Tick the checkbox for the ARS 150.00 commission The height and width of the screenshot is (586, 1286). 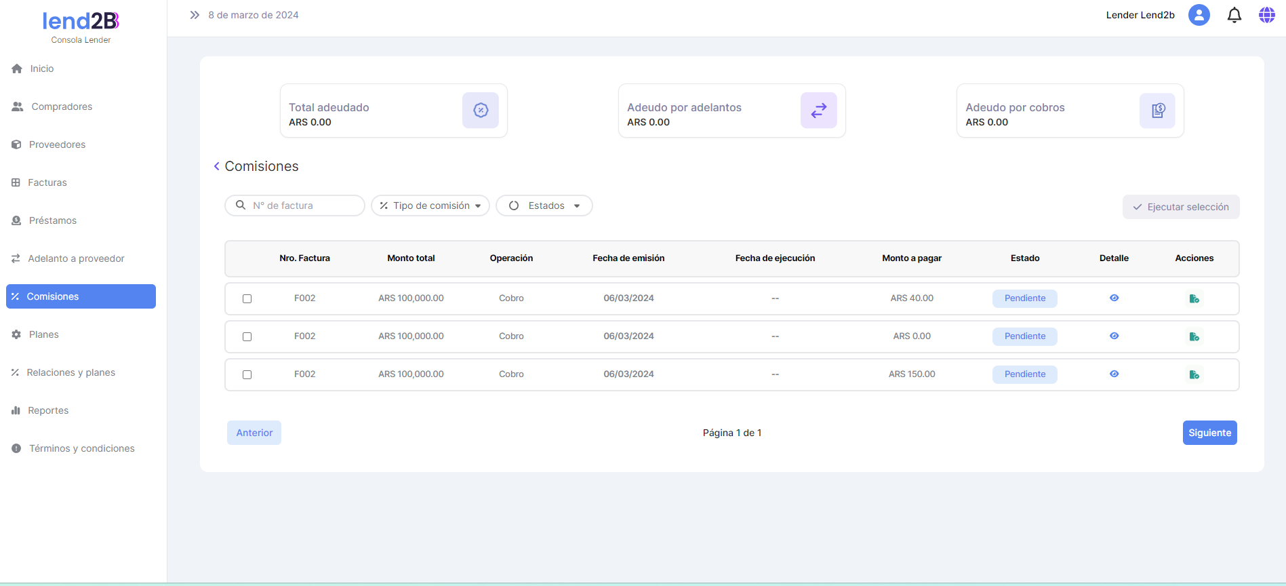[247, 374]
